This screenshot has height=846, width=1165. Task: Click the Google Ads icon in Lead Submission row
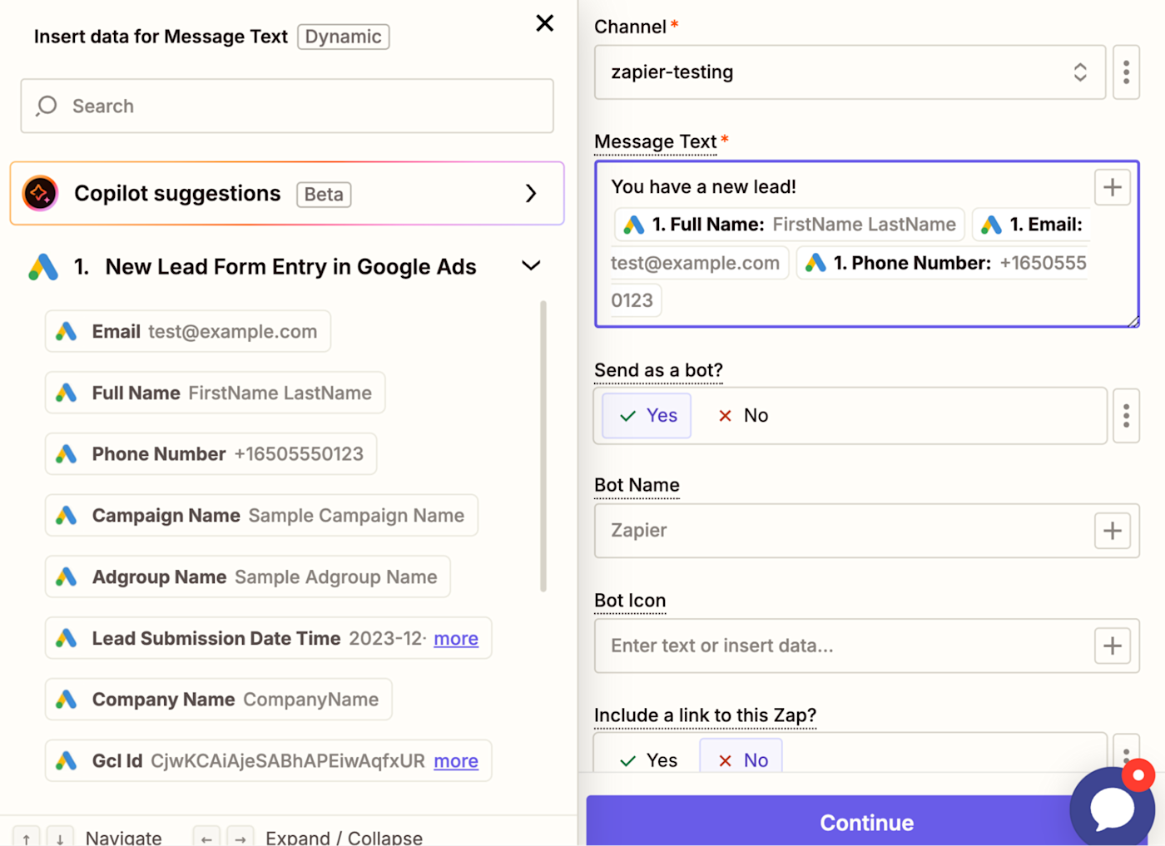point(67,638)
